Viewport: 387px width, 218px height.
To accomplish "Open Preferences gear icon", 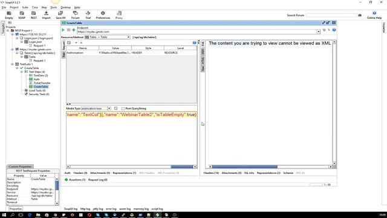I will 103,13.
